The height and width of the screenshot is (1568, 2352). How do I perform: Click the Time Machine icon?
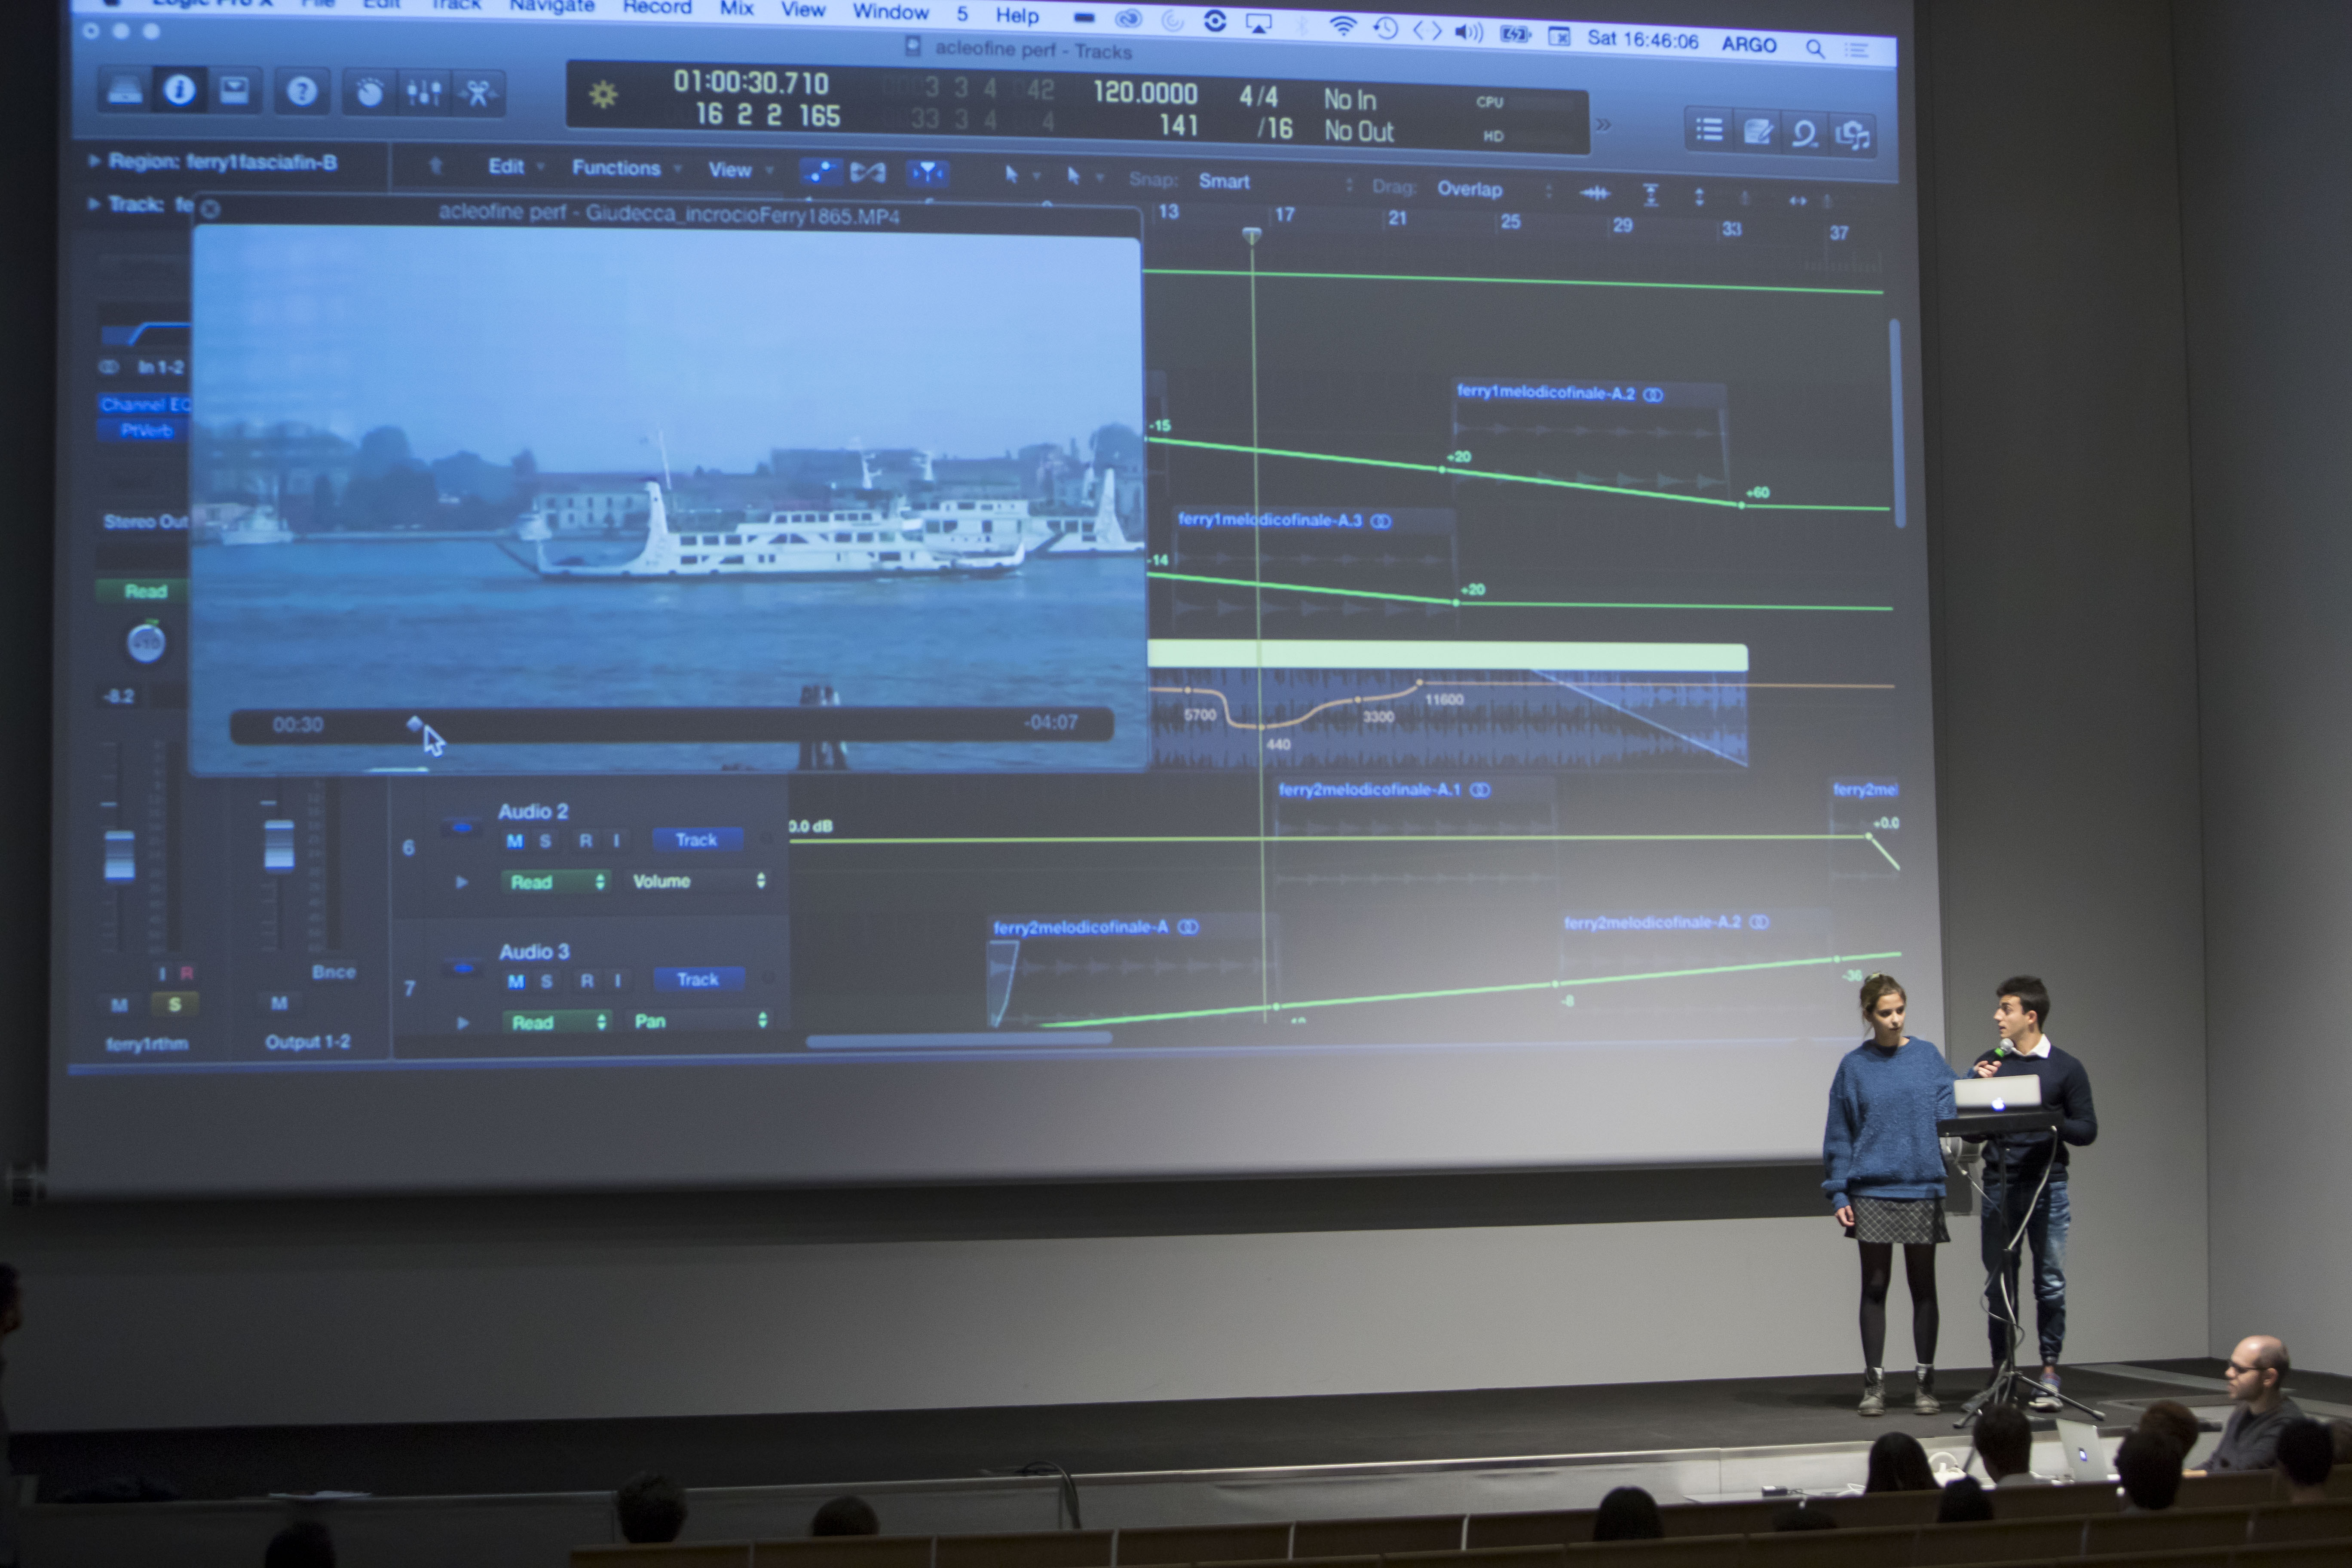click(1385, 29)
